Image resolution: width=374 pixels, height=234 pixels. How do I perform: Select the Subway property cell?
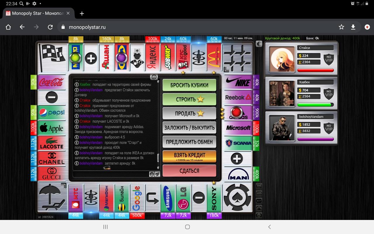[168, 57]
